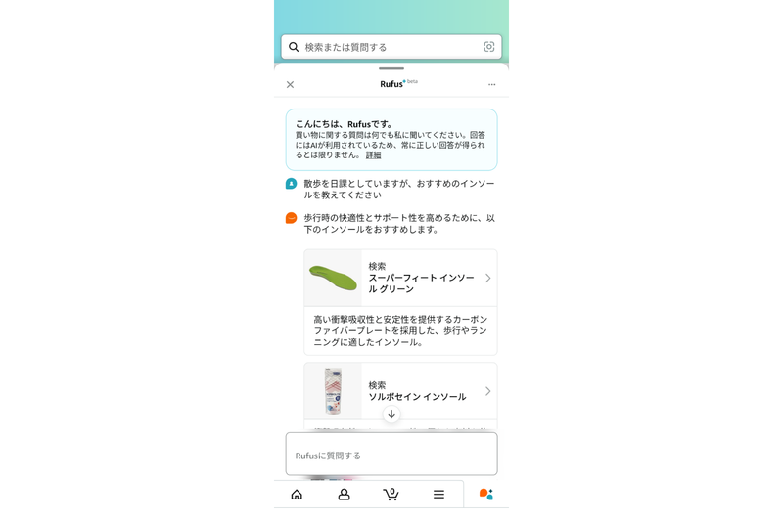Close the Rufus panel with X
783x521 pixels.
click(x=290, y=85)
